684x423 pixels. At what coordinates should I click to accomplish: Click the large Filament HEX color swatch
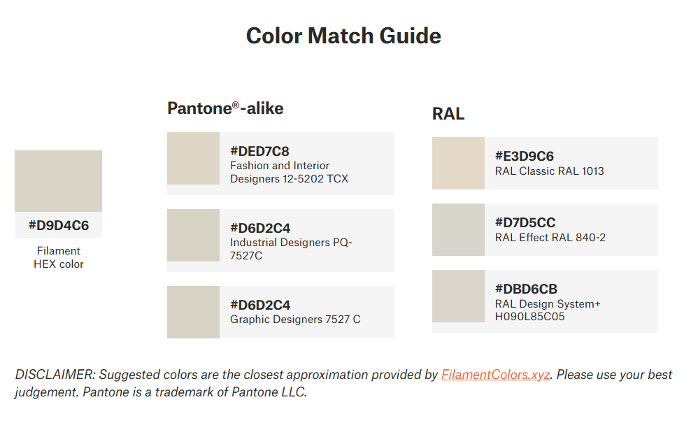[58, 180]
